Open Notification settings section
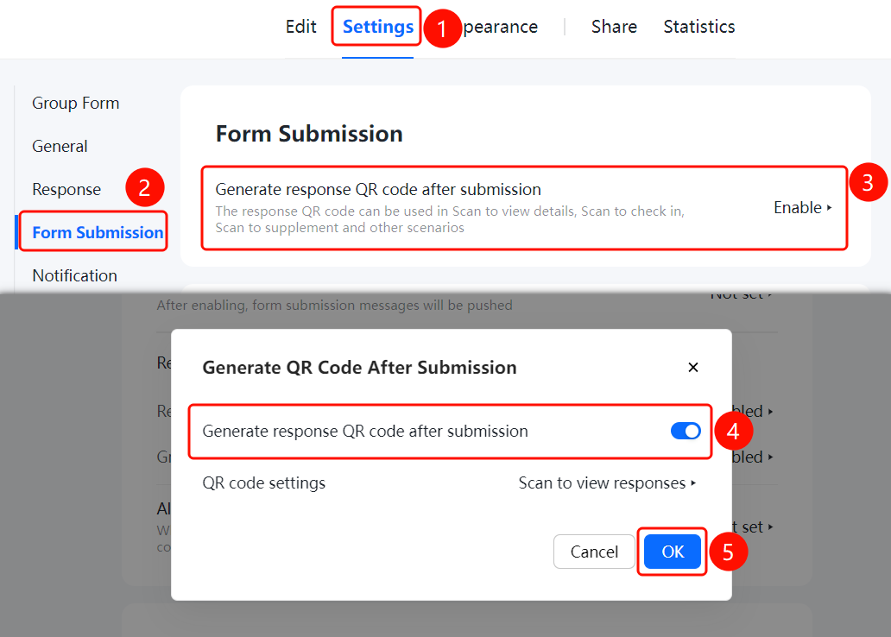 (x=74, y=275)
